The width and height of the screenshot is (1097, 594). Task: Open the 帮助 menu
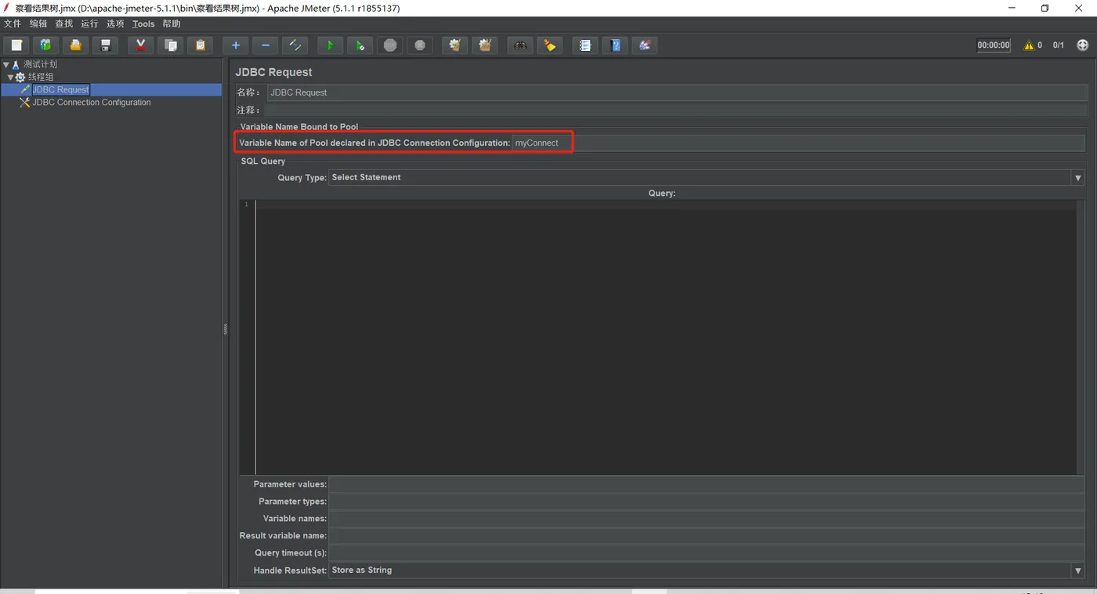click(x=172, y=24)
